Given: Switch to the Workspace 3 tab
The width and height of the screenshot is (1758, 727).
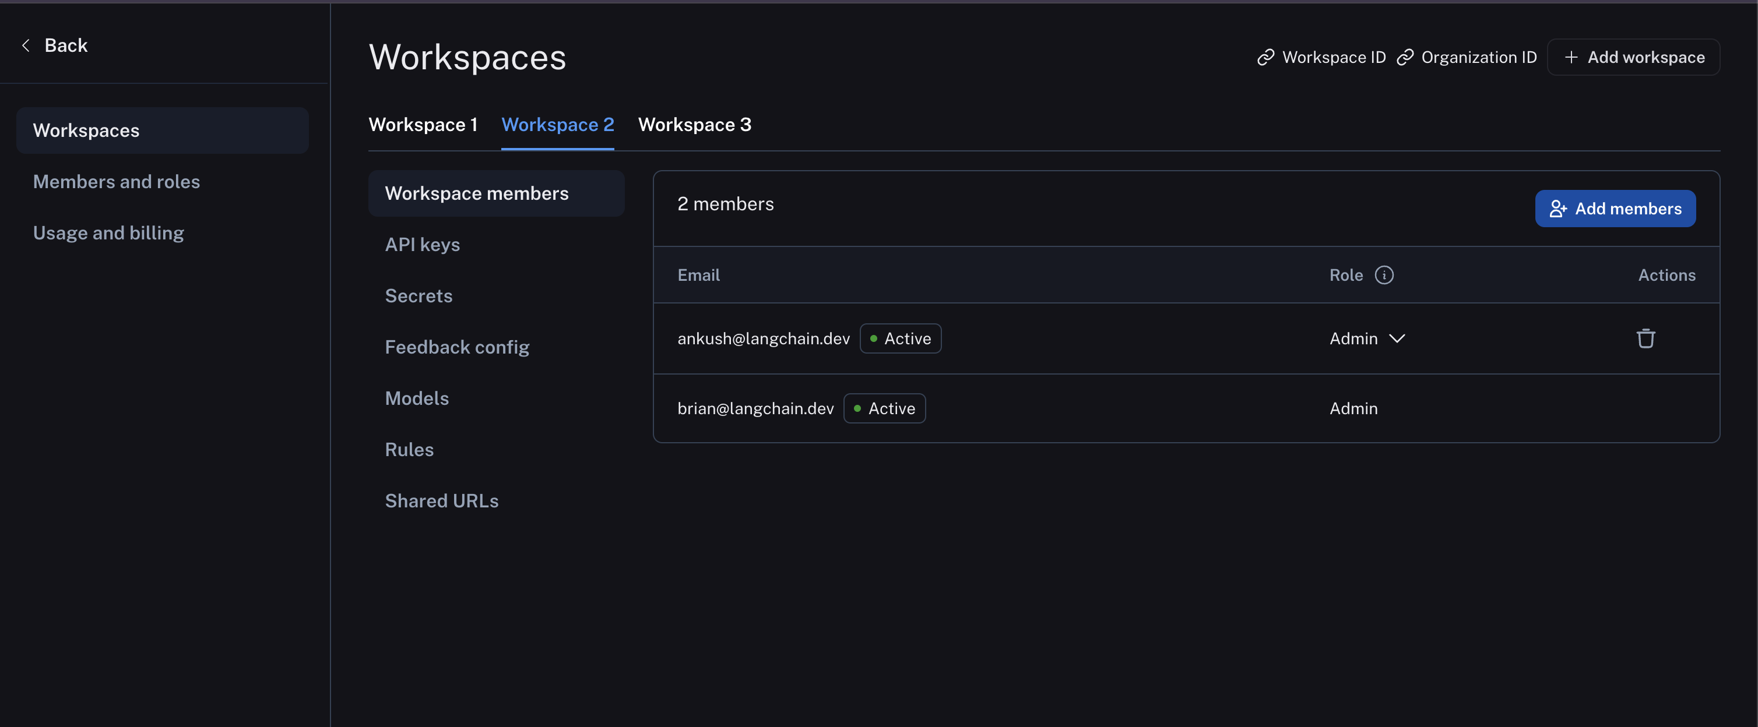Looking at the screenshot, I should (x=694, y=124).
